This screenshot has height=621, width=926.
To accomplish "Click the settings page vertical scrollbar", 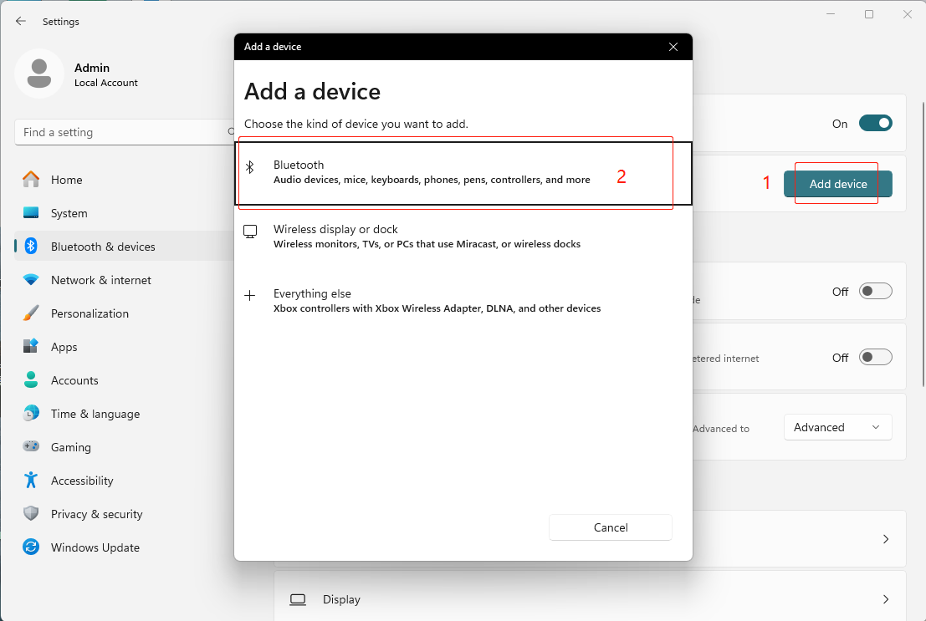I will click(x=923, y=244).
